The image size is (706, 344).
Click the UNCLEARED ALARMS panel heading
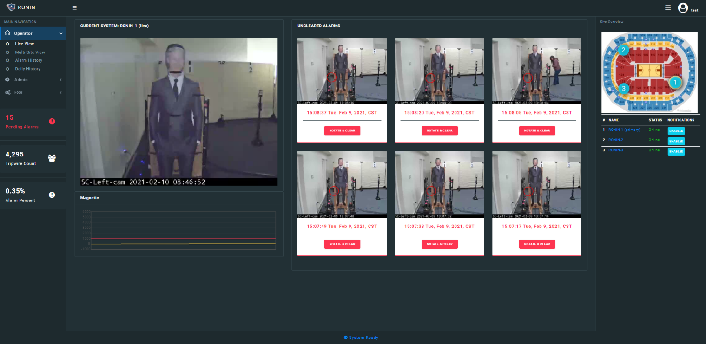coord(319,26)
